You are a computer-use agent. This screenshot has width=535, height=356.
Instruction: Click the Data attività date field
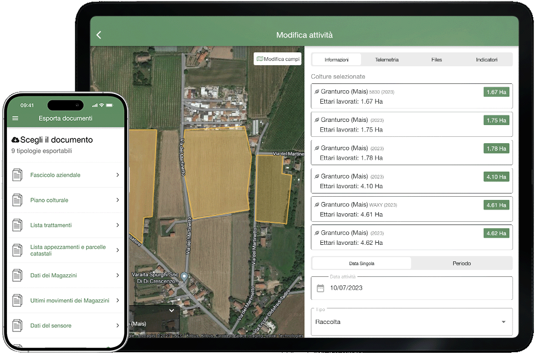tap(411, 288)
